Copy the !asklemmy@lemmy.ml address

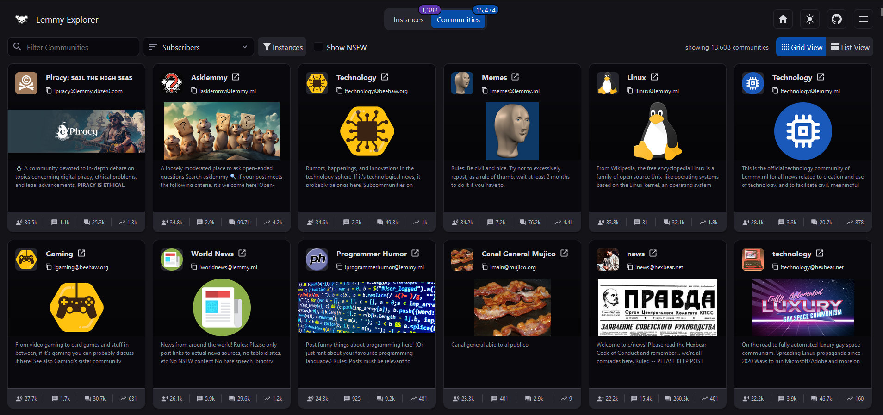[x=194, y=91]
